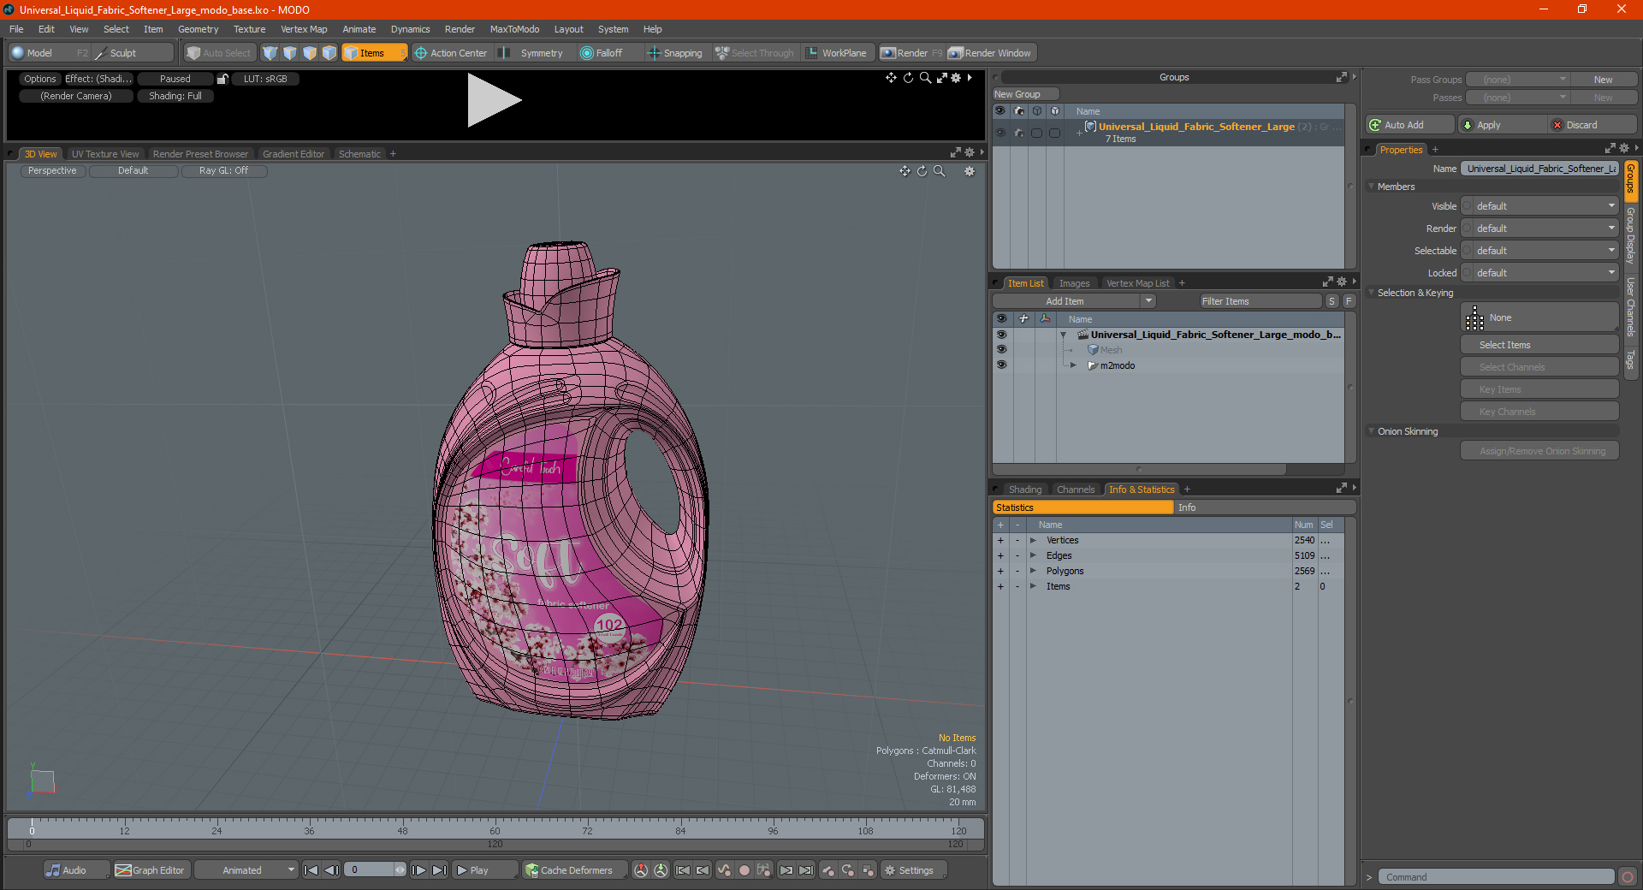
Task: Click the Select Items button
Action: click(x=1539, y=345)
